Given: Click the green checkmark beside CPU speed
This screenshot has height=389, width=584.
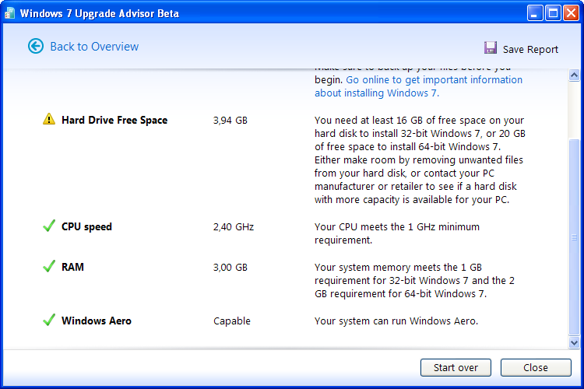Looking at the screenshot, I should point(49,226).
